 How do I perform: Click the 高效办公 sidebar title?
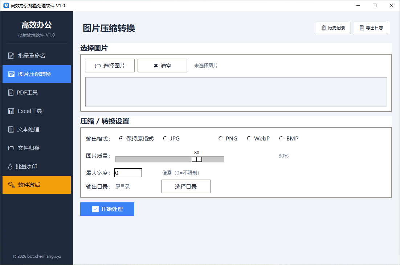pyautogui.click(x=37, y=25)
